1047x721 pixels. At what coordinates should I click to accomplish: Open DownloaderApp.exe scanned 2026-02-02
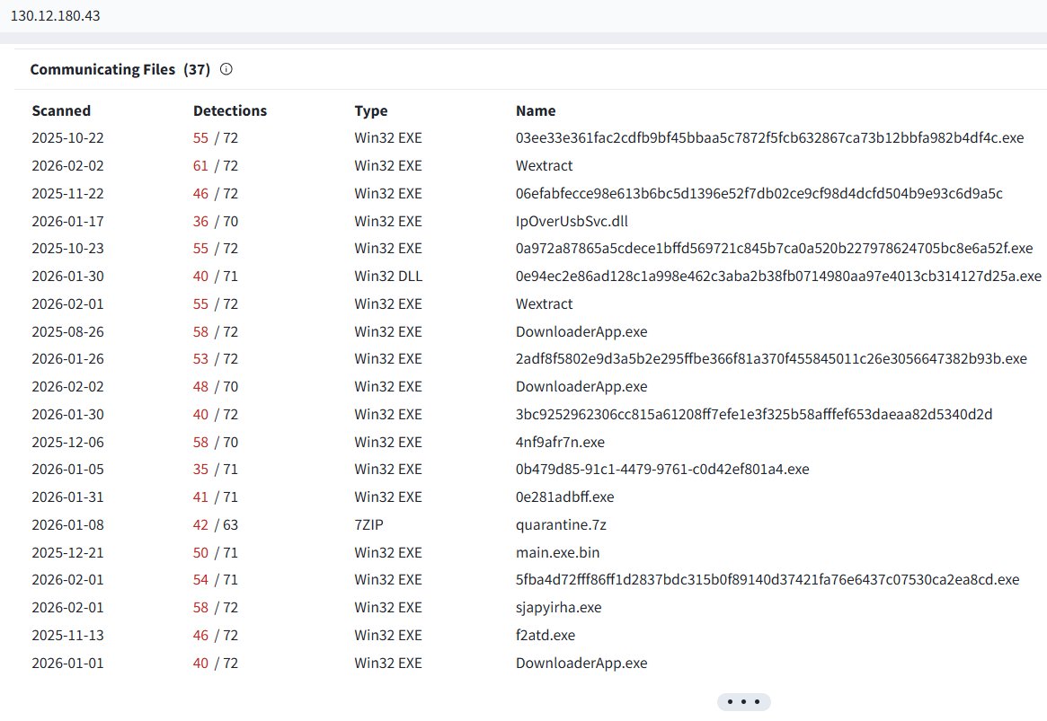tap(581, 387)
